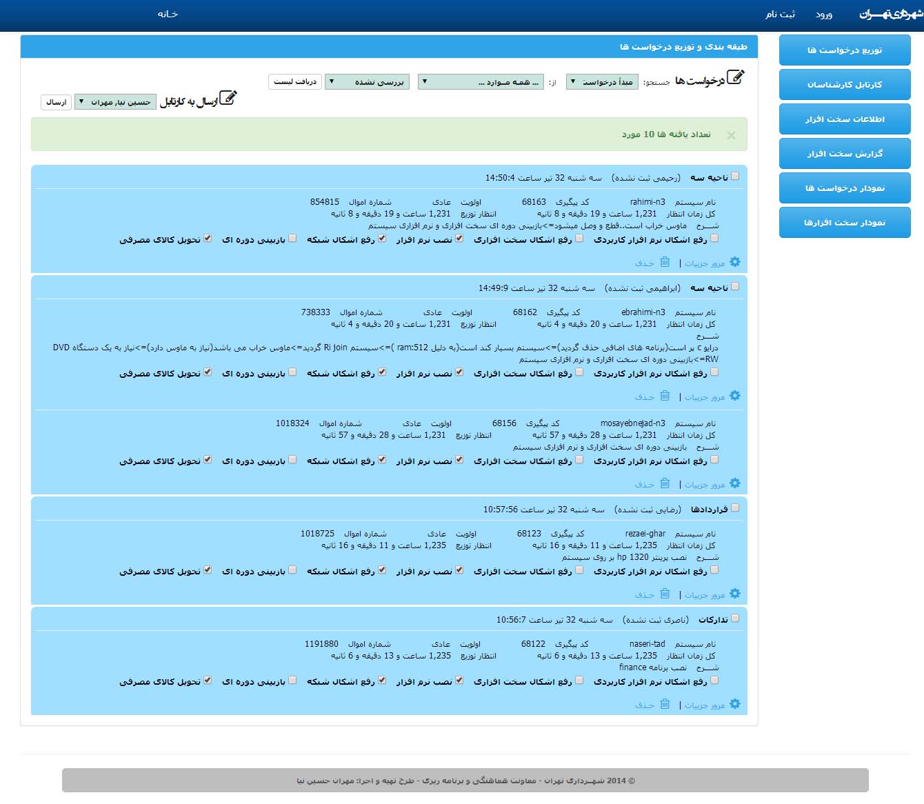The height and width of the screenshot is (804, 924).
Task: Select the تدارکات group checkbox
Action: point(735,619)
